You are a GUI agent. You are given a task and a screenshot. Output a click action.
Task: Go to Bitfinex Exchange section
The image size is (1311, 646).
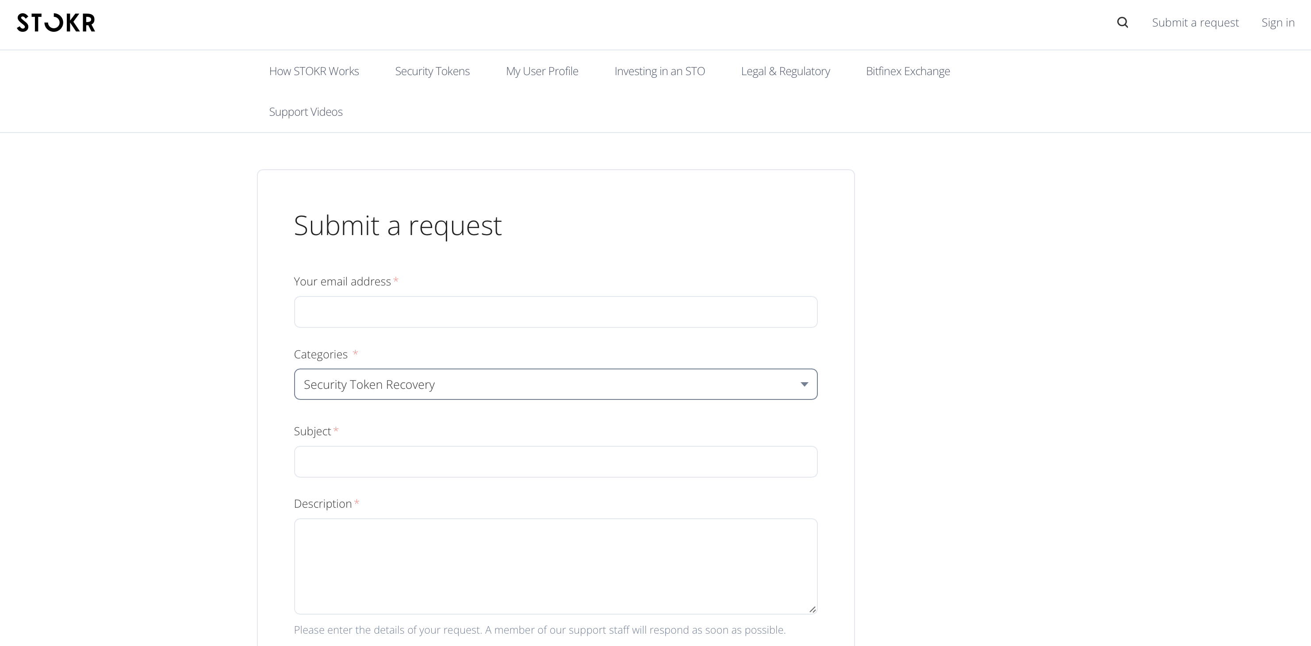(908, 71)
